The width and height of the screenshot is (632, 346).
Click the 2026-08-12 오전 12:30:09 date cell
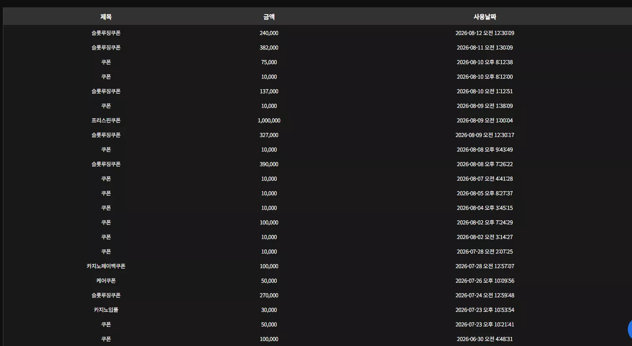click(x=485, y=33)
